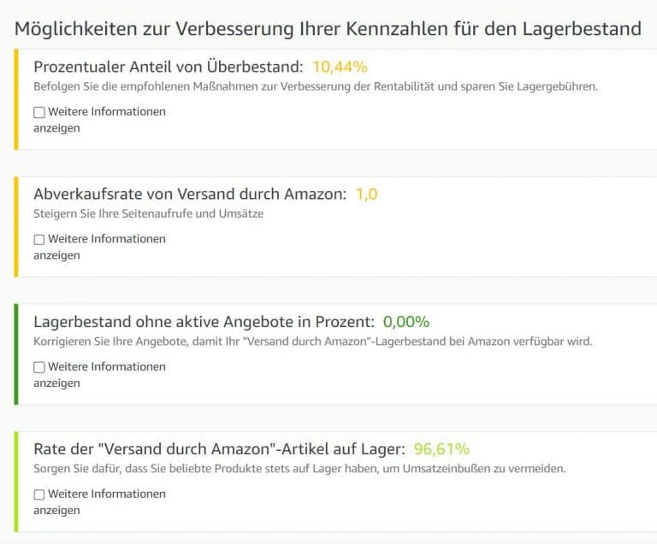
Task: Tick the checkbox under Prozentualer Anteil von Überbestand
Action: tap(39, 112)
